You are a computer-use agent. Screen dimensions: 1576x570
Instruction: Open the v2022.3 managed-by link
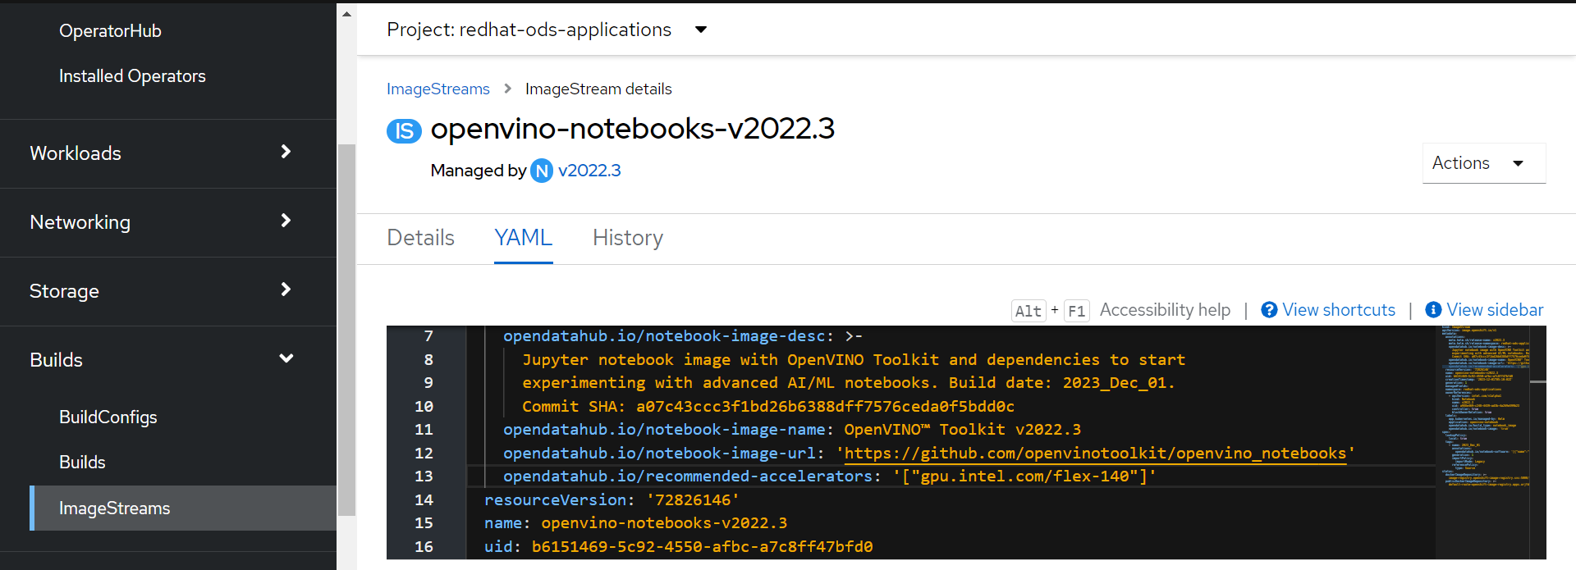point(589,171)
